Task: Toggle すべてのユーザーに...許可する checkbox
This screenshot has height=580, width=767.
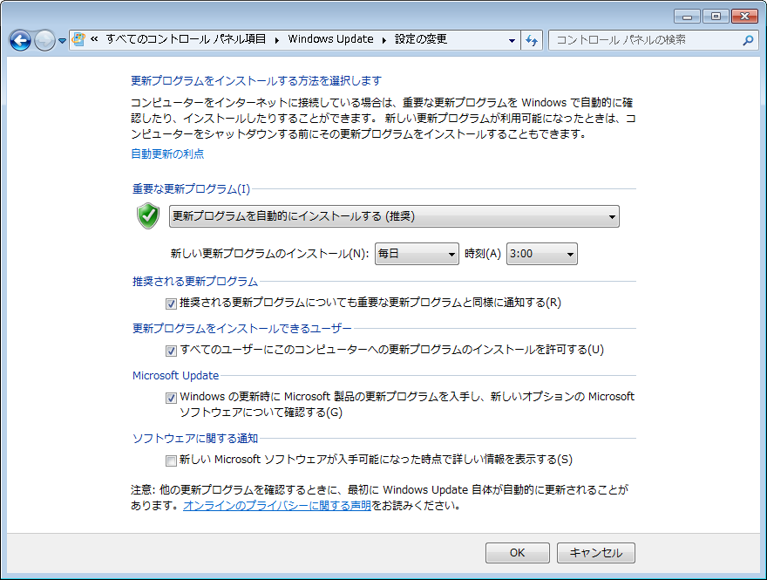Action: (171, 351)
